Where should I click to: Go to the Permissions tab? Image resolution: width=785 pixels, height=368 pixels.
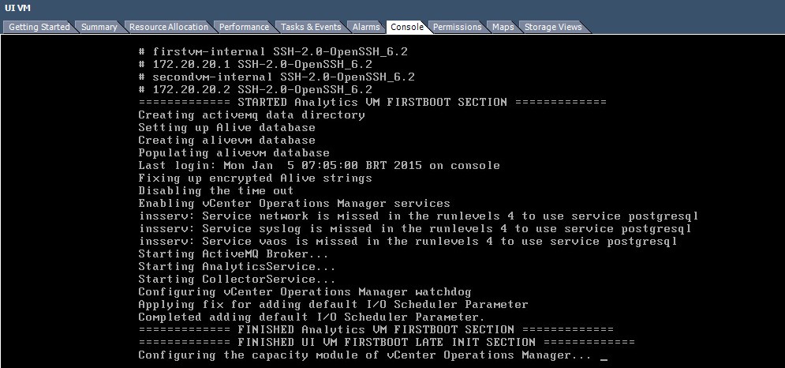pyautogui.click(x=457, y=27)
